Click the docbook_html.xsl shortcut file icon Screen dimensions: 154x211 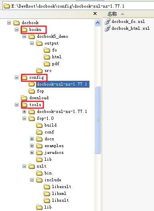point(107,29)
